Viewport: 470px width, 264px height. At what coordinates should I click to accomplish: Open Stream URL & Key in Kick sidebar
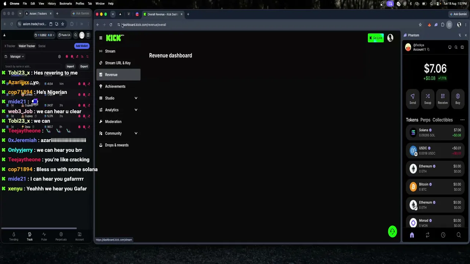(118, 63)
